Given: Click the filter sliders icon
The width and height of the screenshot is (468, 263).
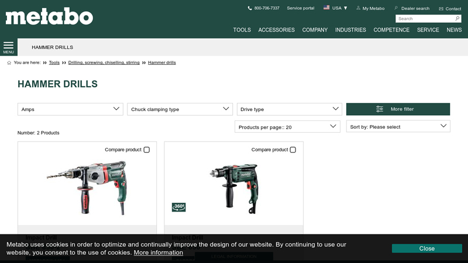Looking at the screenshot, I should coord(379,109).
